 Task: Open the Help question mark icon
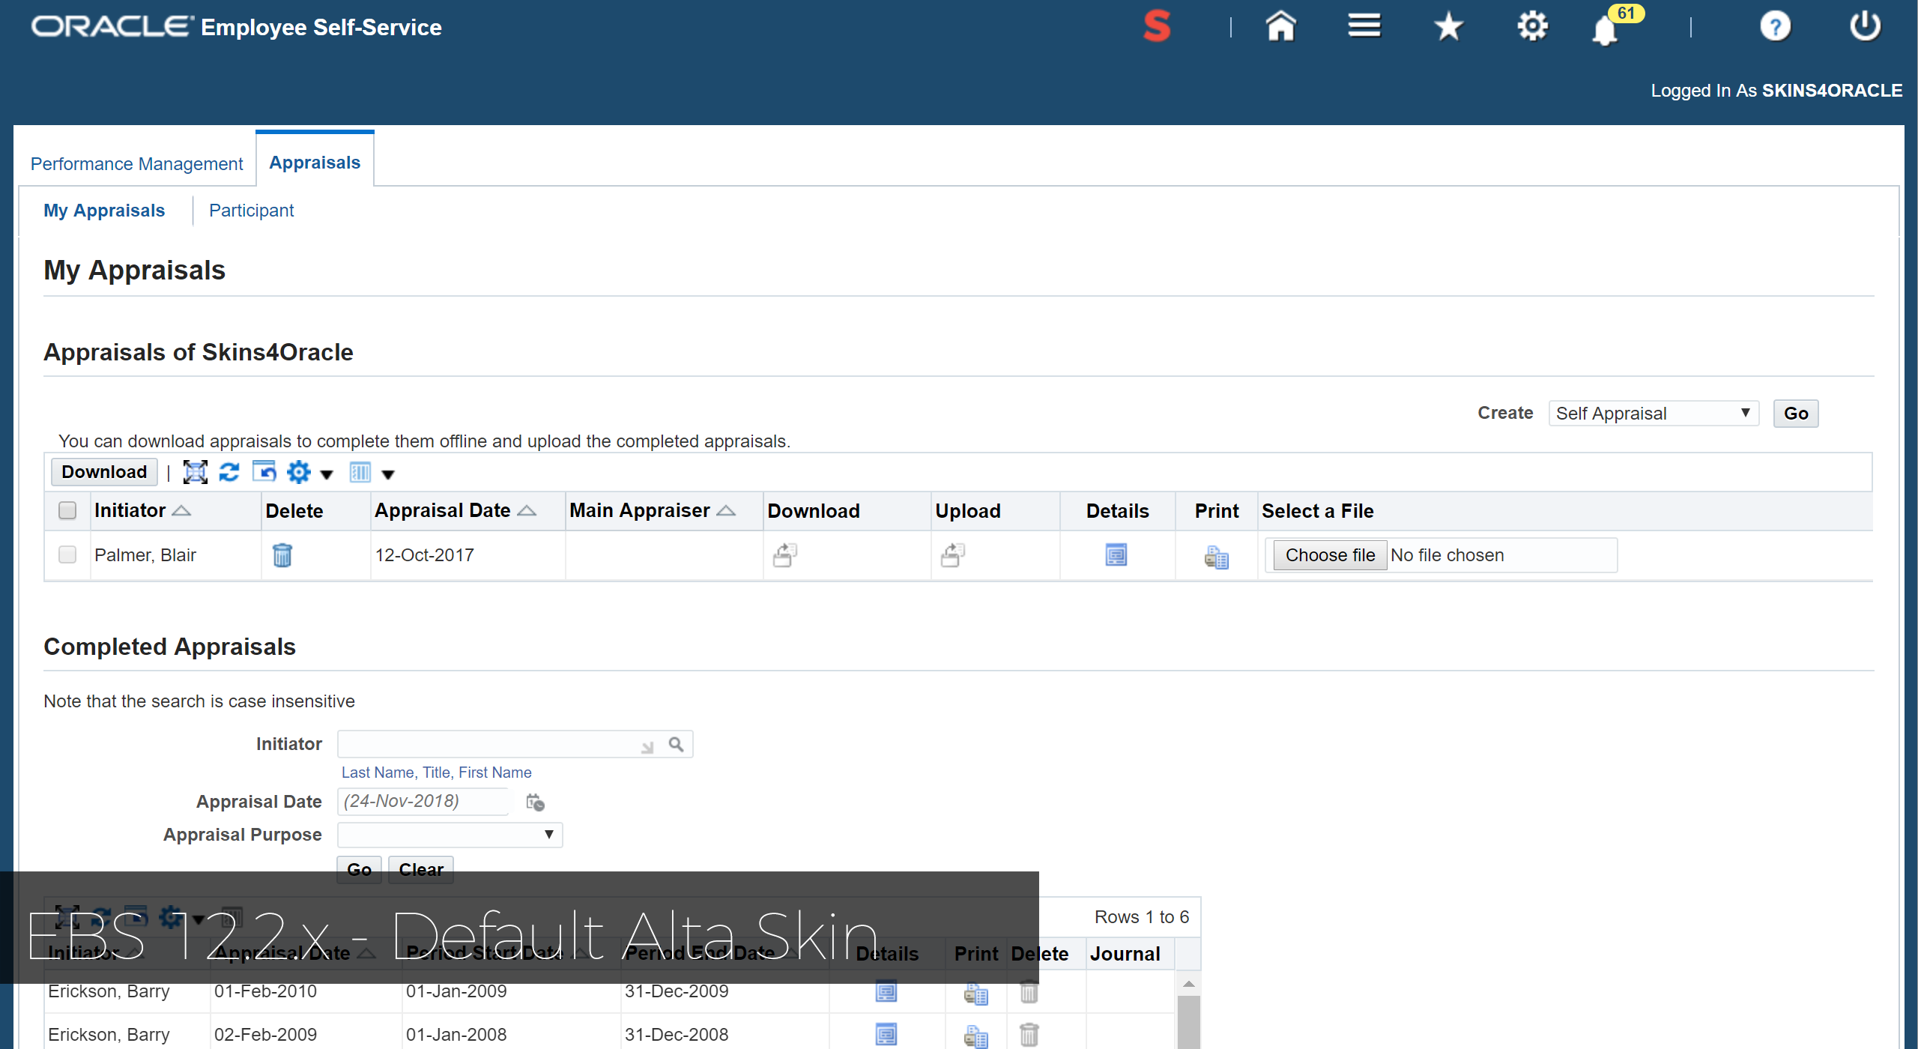1775,27
